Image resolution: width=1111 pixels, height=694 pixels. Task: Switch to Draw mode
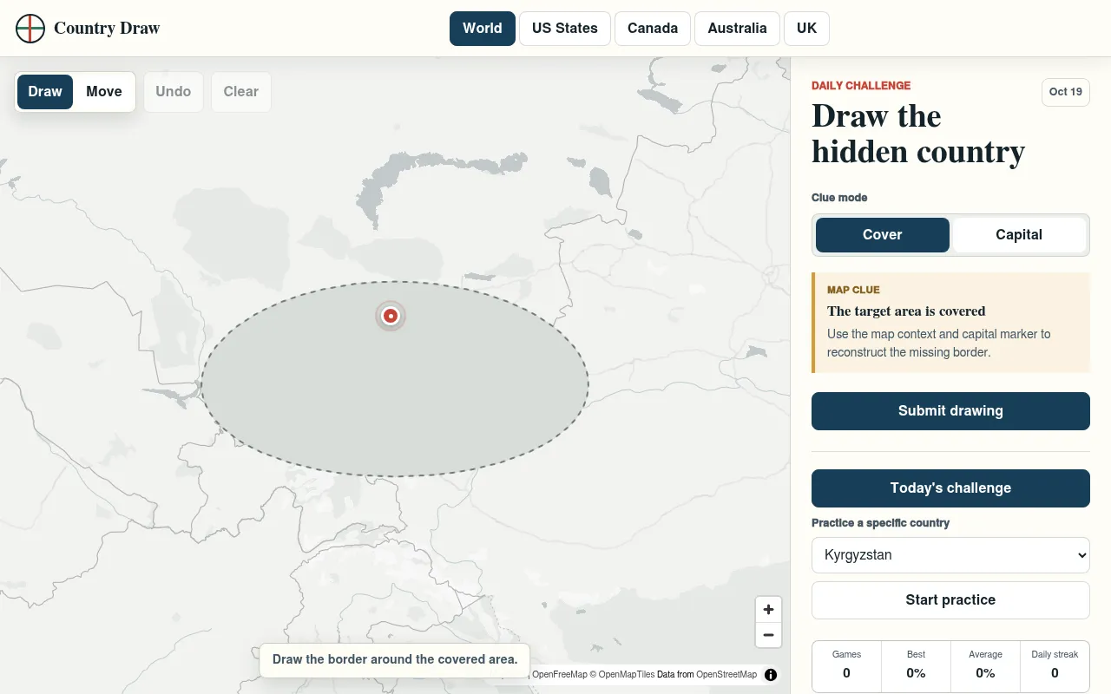(x=45, y=92)
